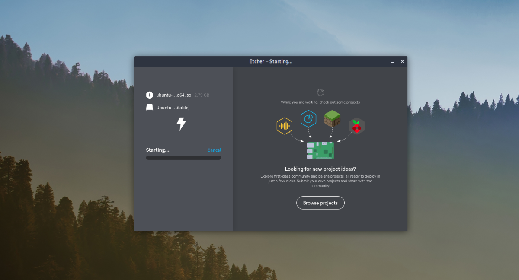Click the flashing progress bar
Image resolution: width=519 pixels, height=280 pixels.
click(183, 158)
